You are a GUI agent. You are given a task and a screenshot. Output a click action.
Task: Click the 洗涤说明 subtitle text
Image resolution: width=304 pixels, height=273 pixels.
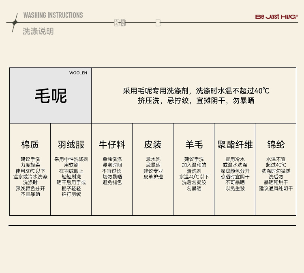[38, 31]
